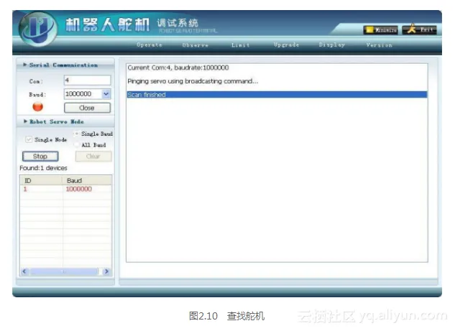455x331 pixels.
Task: Click the red connection status indicator
Action: pyautogui.click(x=37, y=107)
